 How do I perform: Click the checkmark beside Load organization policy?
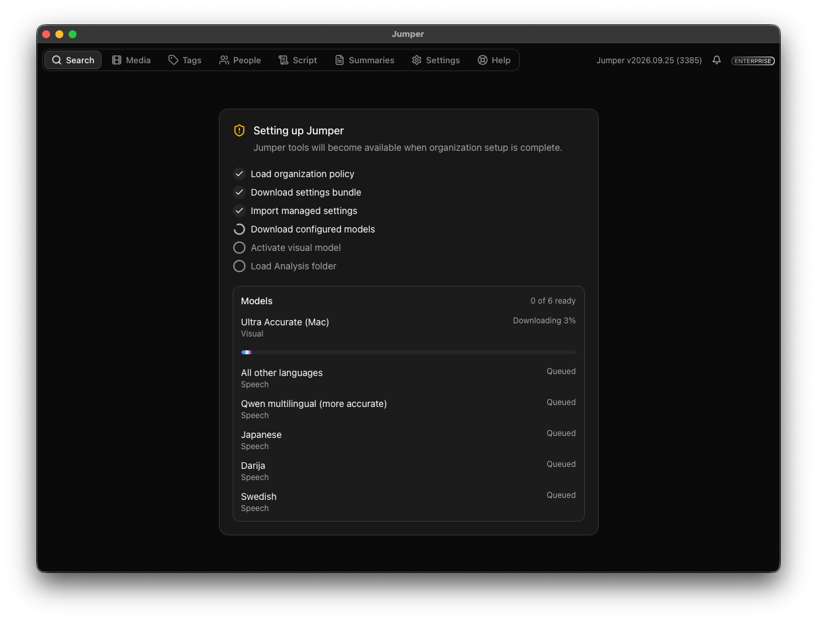coord(239,174)
